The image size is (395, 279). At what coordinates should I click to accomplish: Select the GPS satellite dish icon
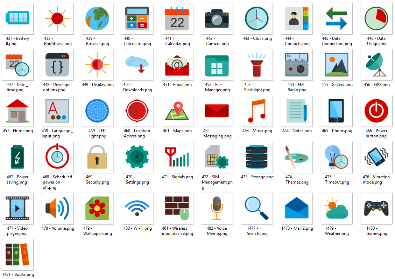(376, 64)
